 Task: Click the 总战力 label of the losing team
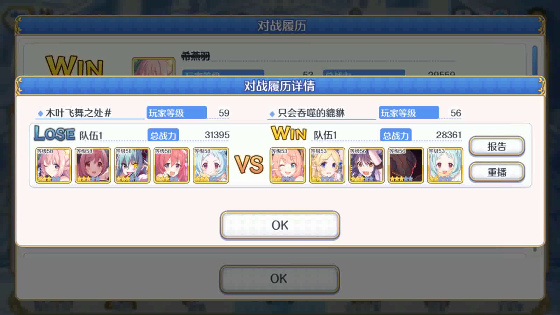point(163,135)
